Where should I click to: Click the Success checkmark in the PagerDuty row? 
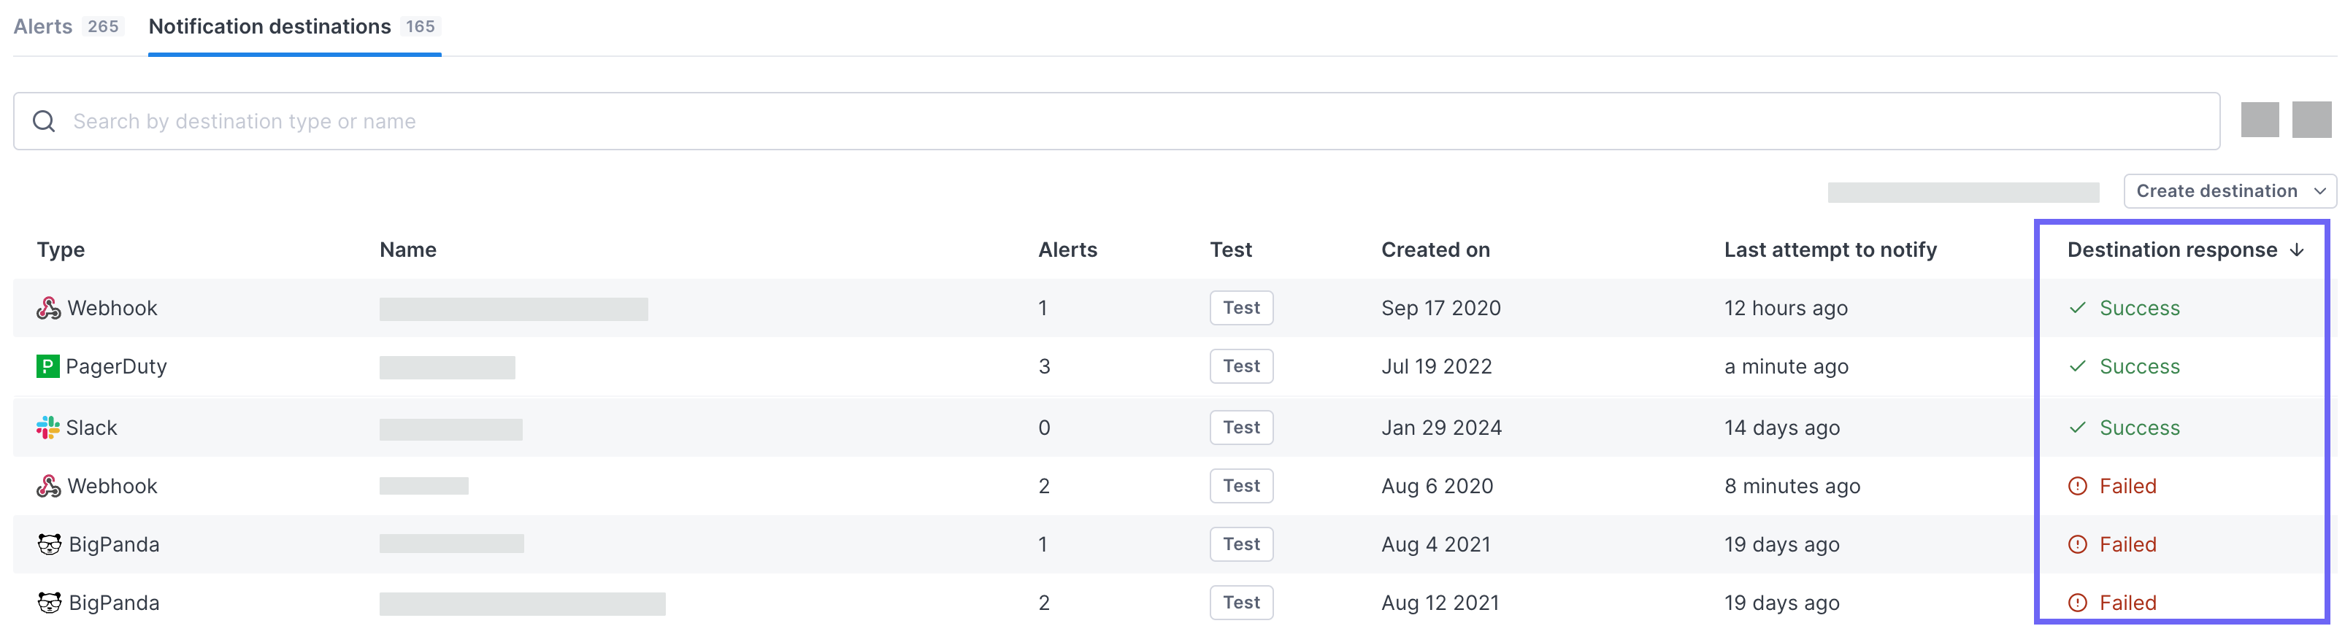(x=2077, y=366)
